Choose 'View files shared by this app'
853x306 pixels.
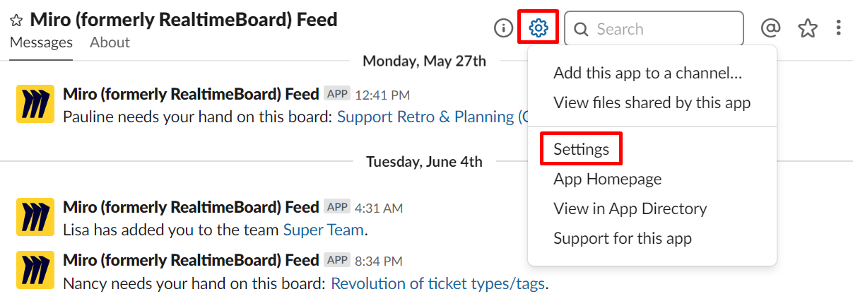point(652,102)
